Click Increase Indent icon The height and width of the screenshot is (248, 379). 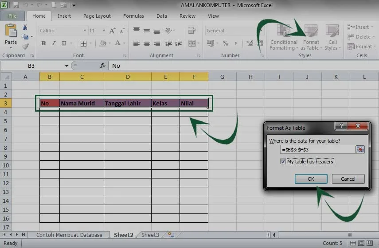tap(178, 43)
